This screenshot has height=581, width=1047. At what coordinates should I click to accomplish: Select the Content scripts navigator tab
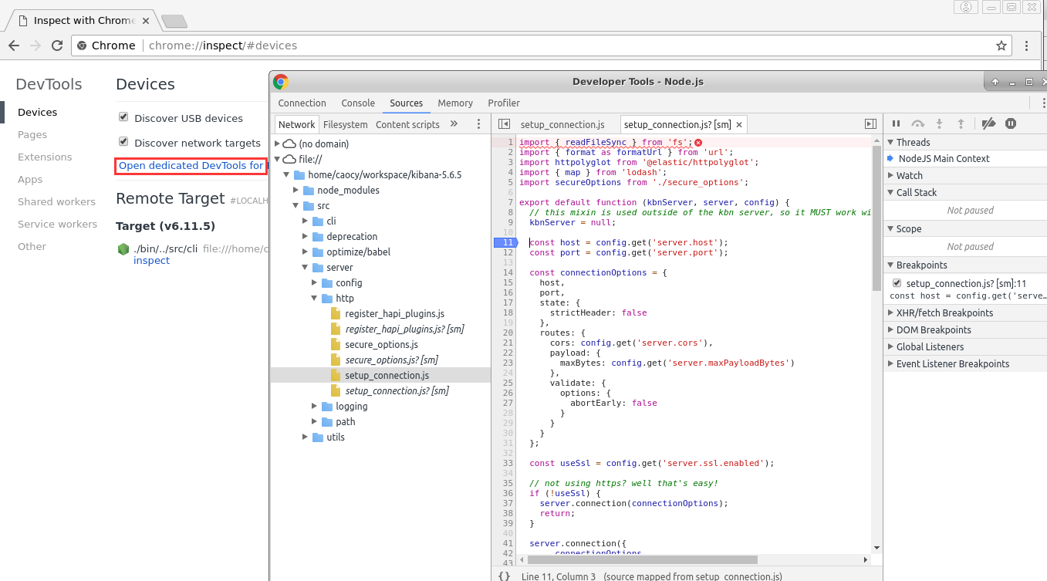tap(407, 124)
